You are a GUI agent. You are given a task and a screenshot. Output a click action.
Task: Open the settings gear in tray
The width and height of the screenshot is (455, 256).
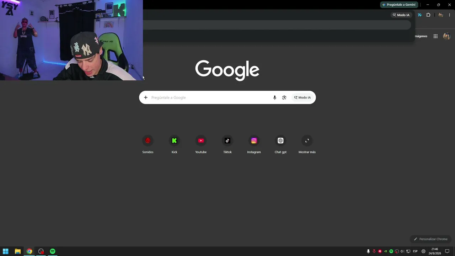[423, 251]
